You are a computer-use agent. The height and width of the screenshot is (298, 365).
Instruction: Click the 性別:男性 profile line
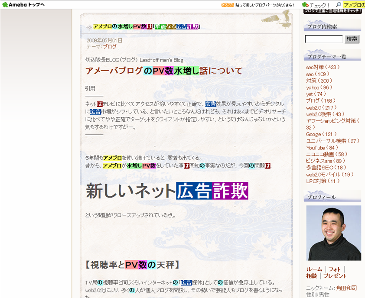pos(318,295)
